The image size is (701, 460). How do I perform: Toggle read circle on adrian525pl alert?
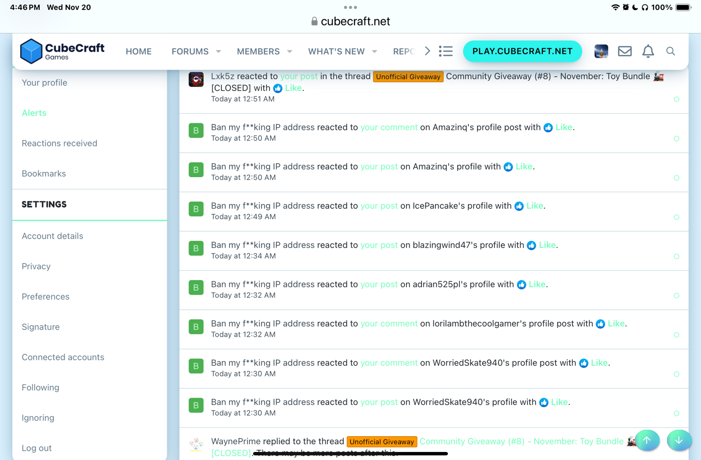676,295
